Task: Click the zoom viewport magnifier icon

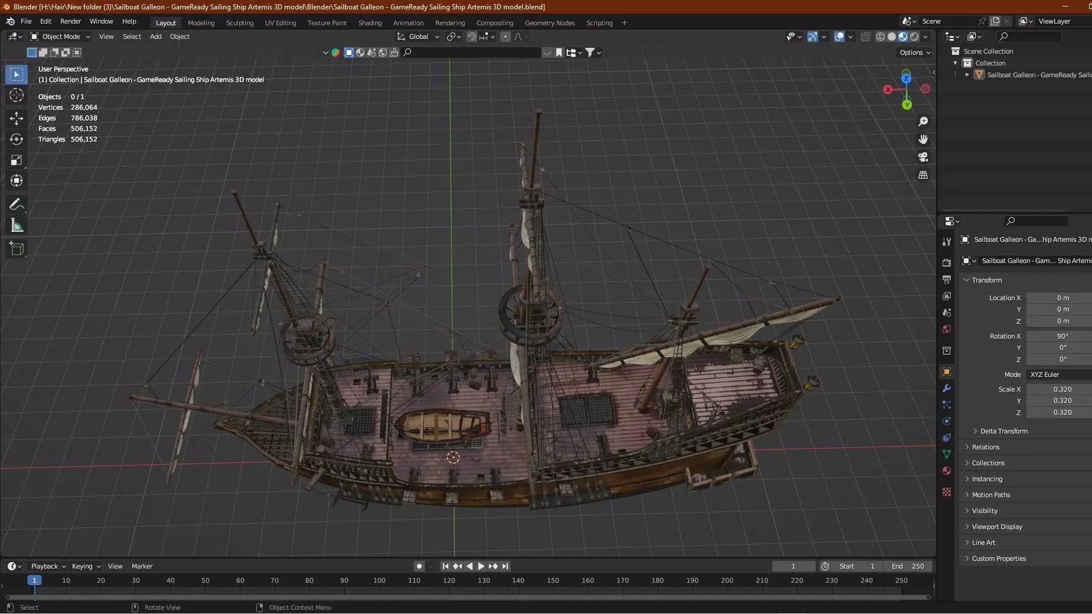Action: 923,122
